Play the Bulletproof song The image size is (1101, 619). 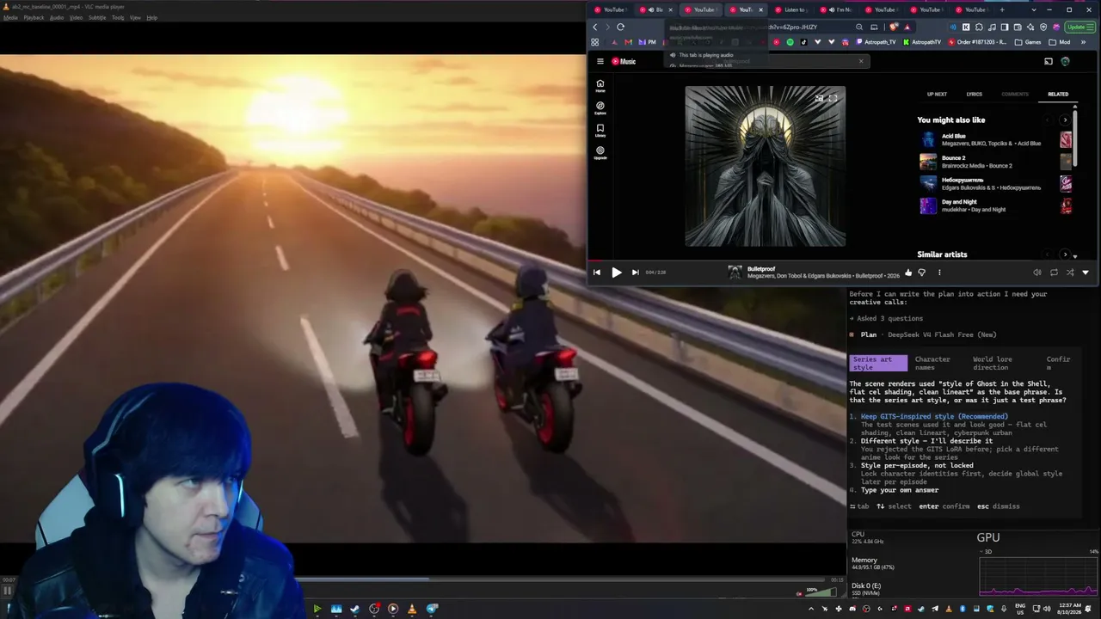click(617, 273)
